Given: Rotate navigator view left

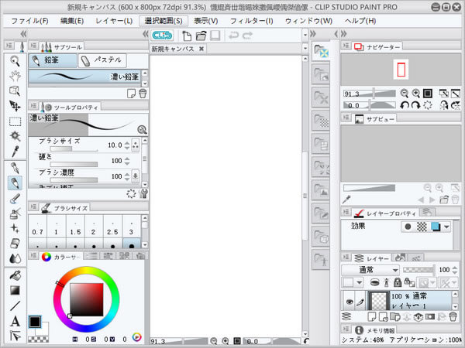Looking at the screenshot, I should (405, 105).
